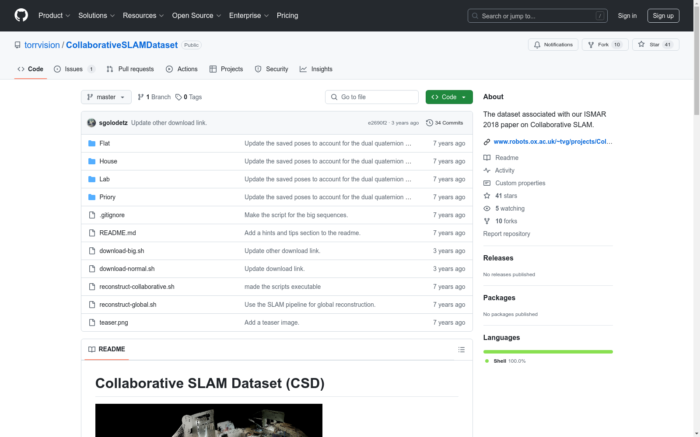Expand the Resources menu
Viewport: 700px width, 437px height.
pos(143,15)
